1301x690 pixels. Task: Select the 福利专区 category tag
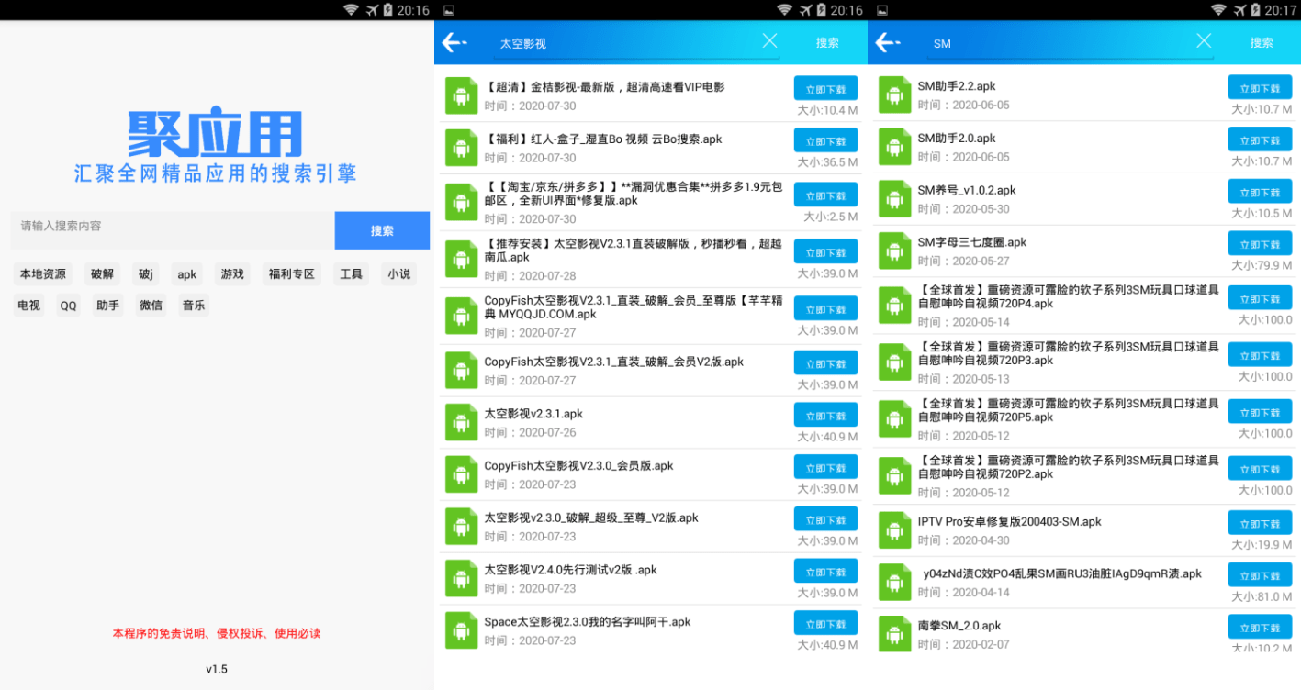(x=290, y=273)
